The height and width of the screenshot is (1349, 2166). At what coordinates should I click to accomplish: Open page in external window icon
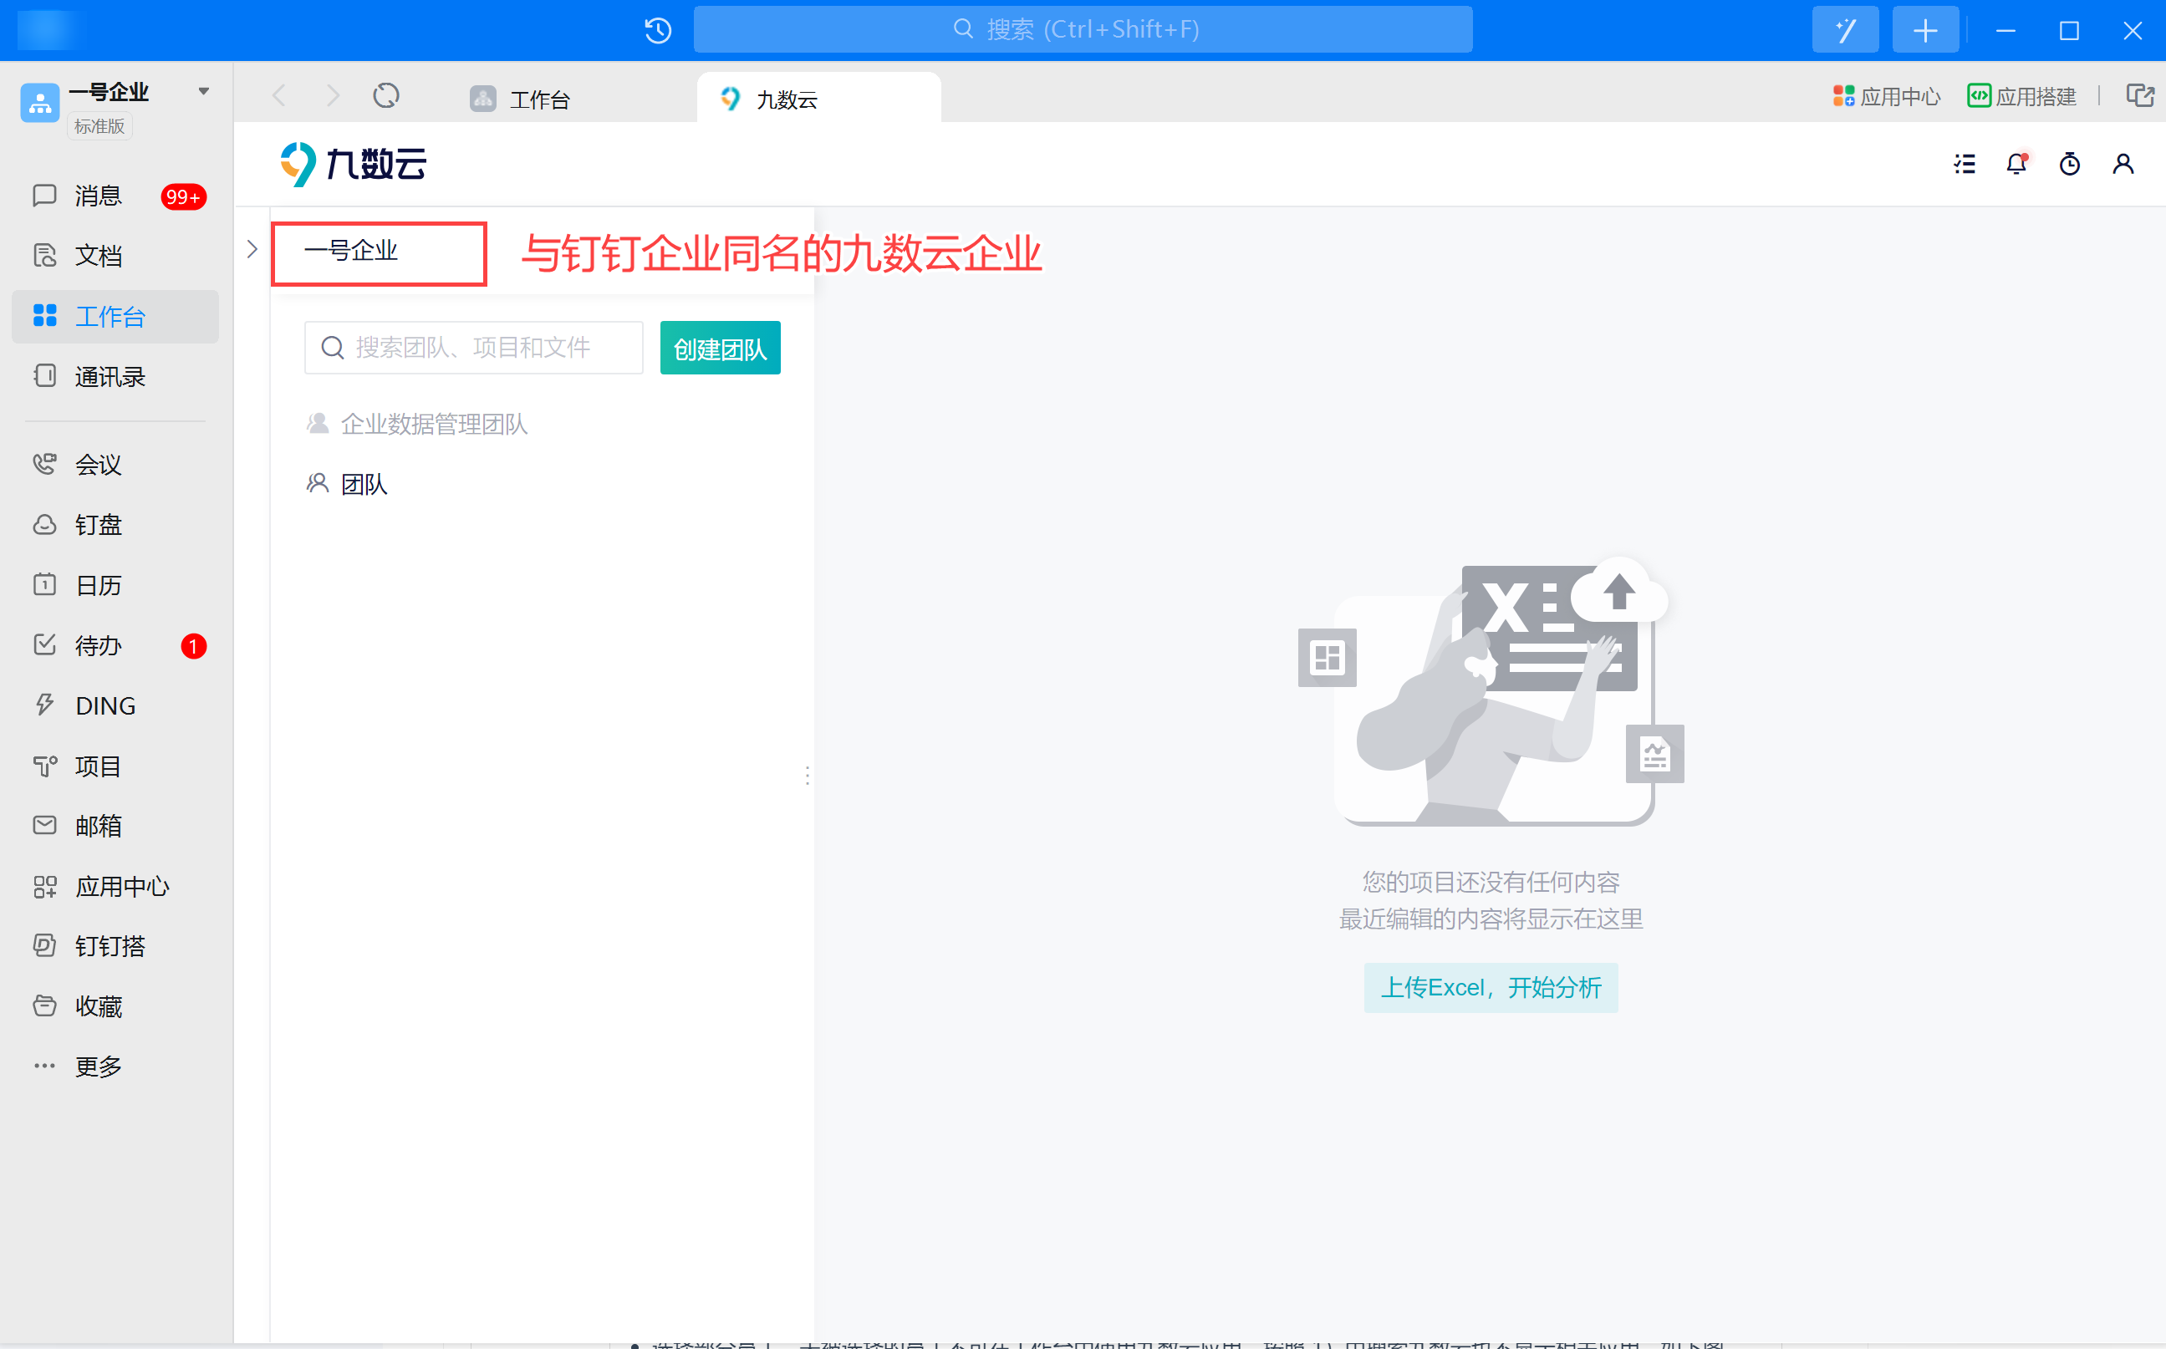coord(2139,95)
